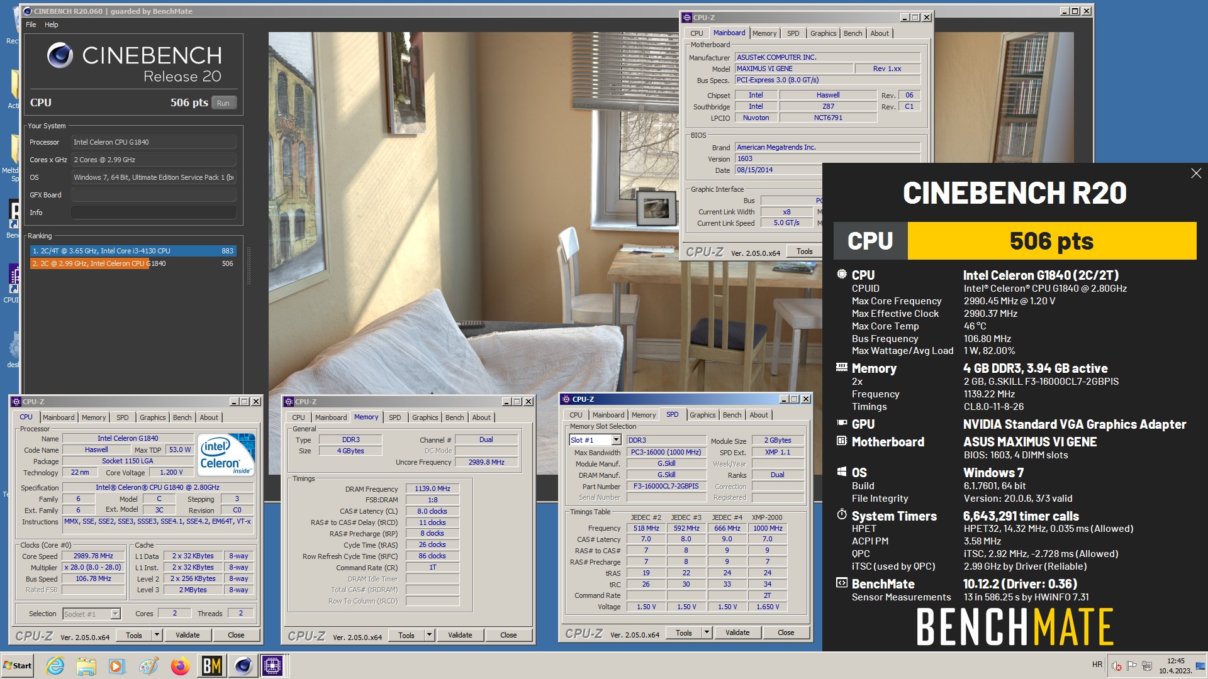Click the taskbar clock showing 12:45
Screen dimensions: 1208x679
pos(1175,666)
